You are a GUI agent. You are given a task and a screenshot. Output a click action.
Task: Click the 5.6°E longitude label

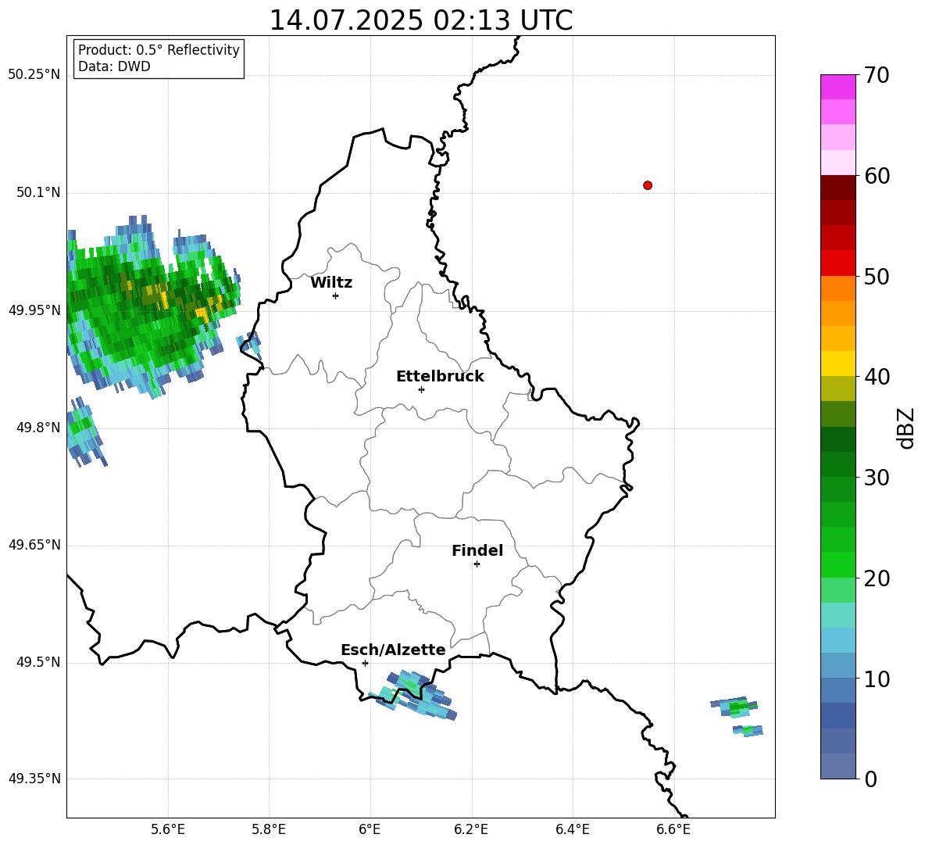pos(168,830)
